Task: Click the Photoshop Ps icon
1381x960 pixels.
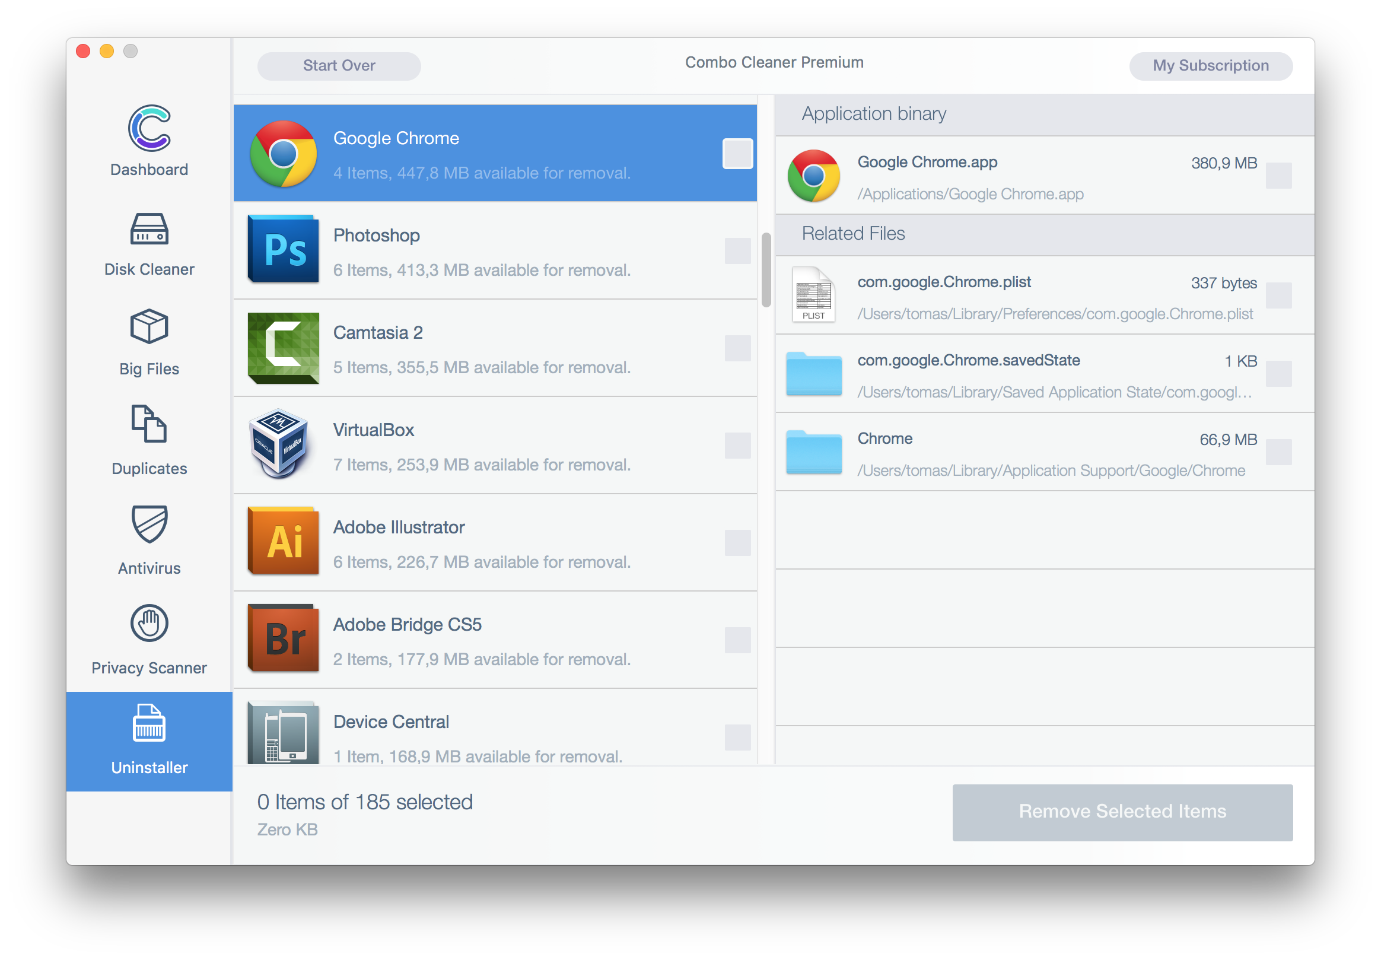Action: coord(283,249)
